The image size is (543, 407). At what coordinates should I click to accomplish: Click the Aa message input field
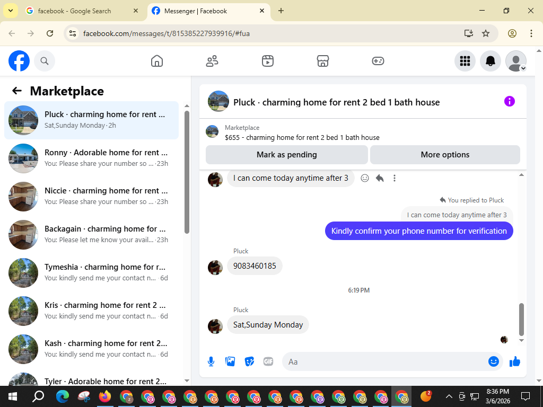(384, 361)
